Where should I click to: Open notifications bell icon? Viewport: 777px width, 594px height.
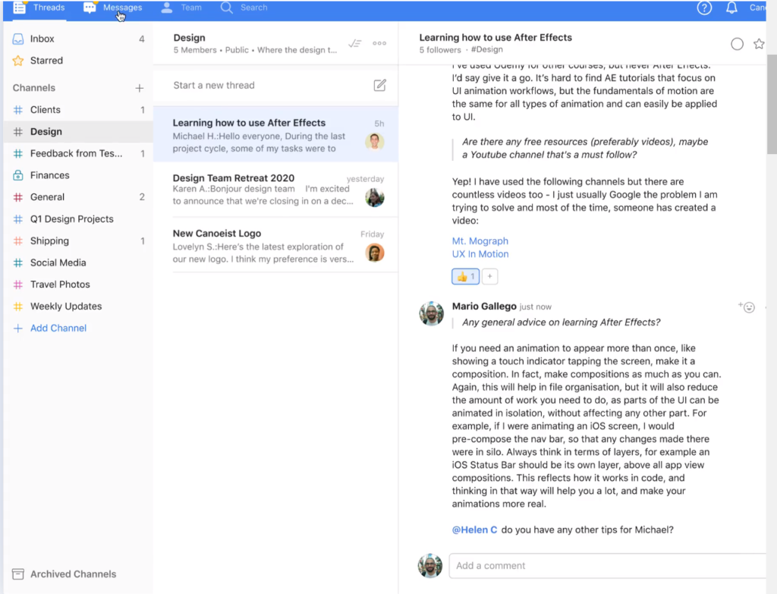[x=731, y=8]
